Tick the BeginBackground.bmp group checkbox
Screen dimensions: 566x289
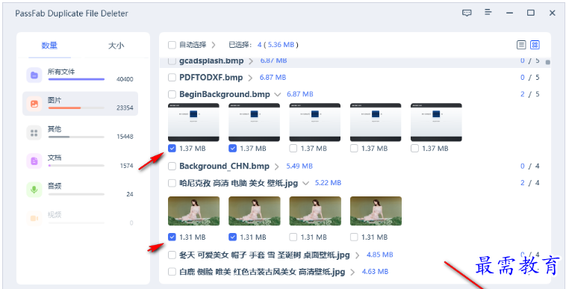[172, 95]
